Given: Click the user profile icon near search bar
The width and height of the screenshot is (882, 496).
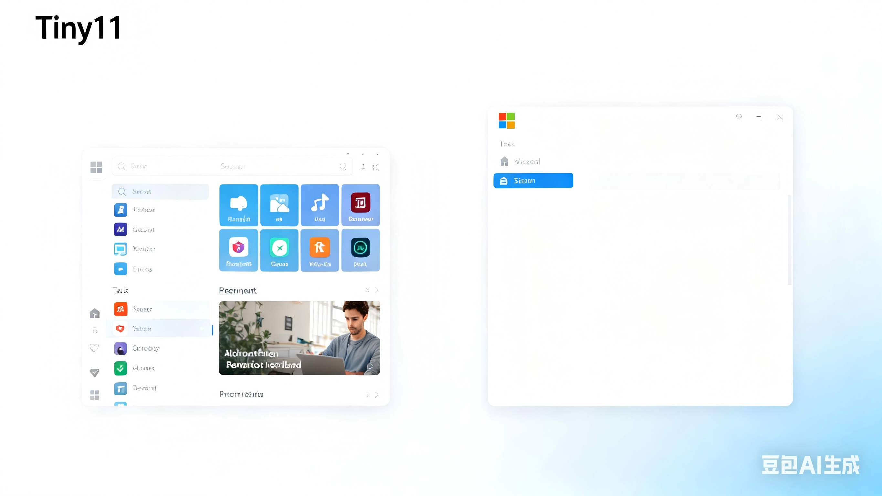Looking at the screenshot, I should pyautogui.click(x=362, y=166).
